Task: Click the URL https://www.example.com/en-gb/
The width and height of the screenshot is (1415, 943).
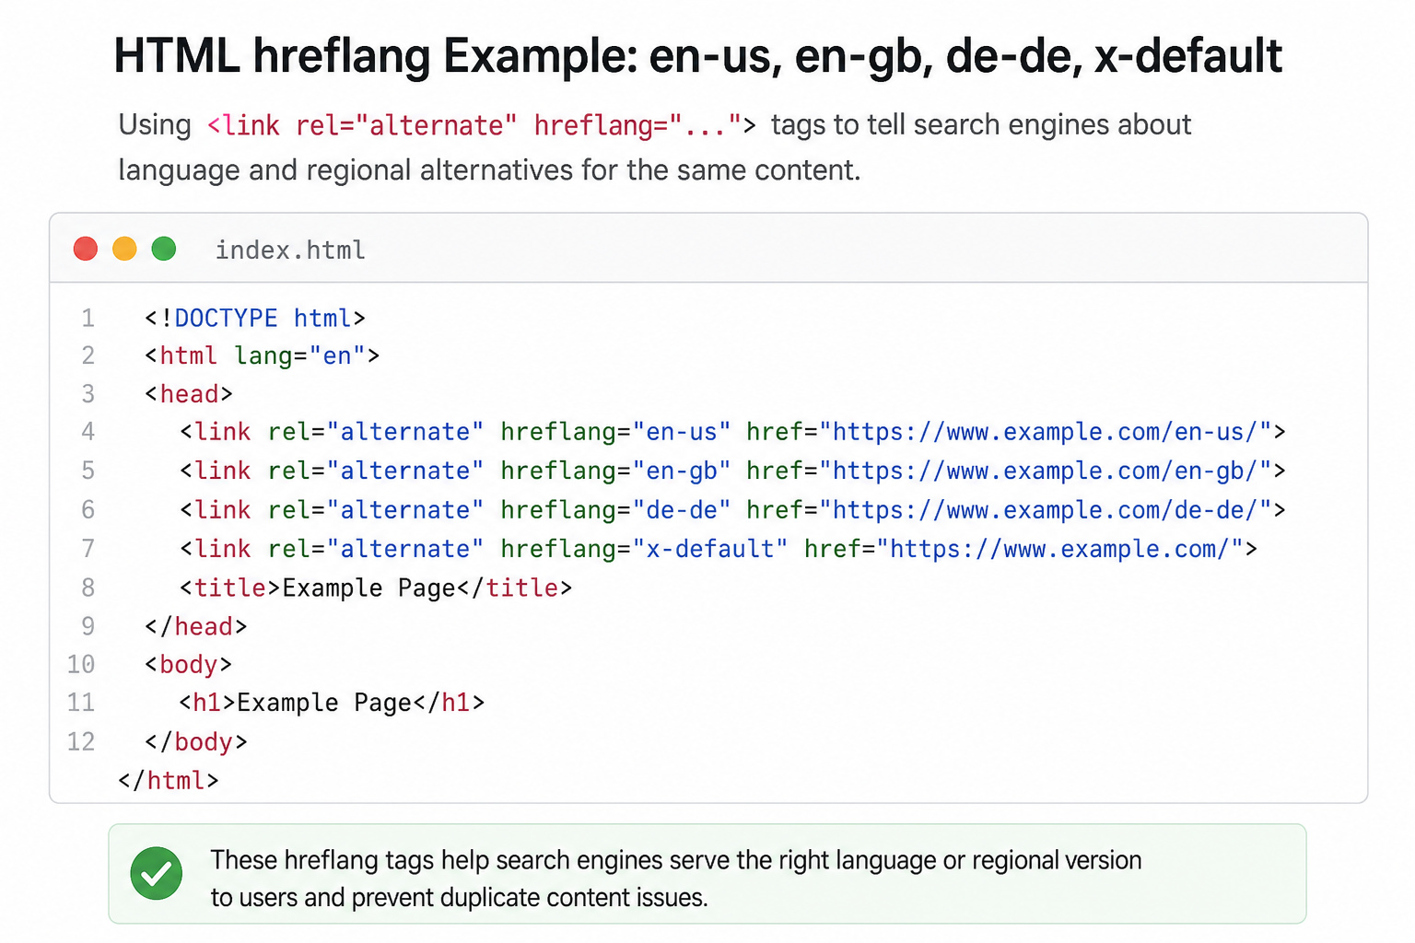Action: (1046, 471)
